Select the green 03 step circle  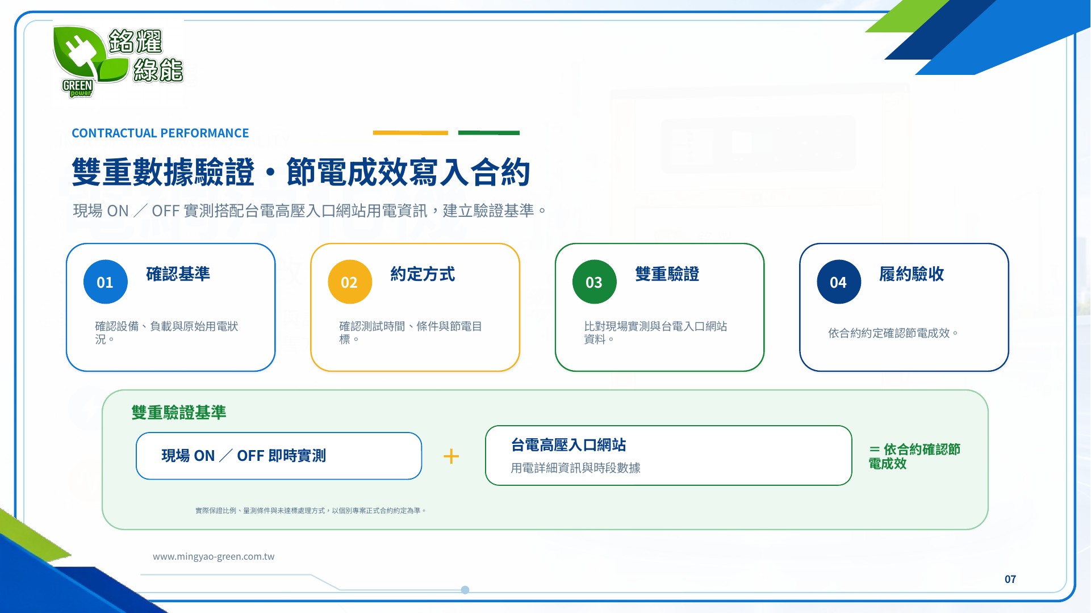[594, 282]
